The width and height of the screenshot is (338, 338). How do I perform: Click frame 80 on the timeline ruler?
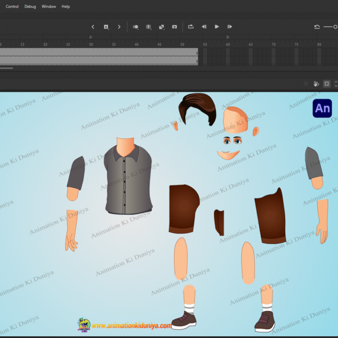319,45
